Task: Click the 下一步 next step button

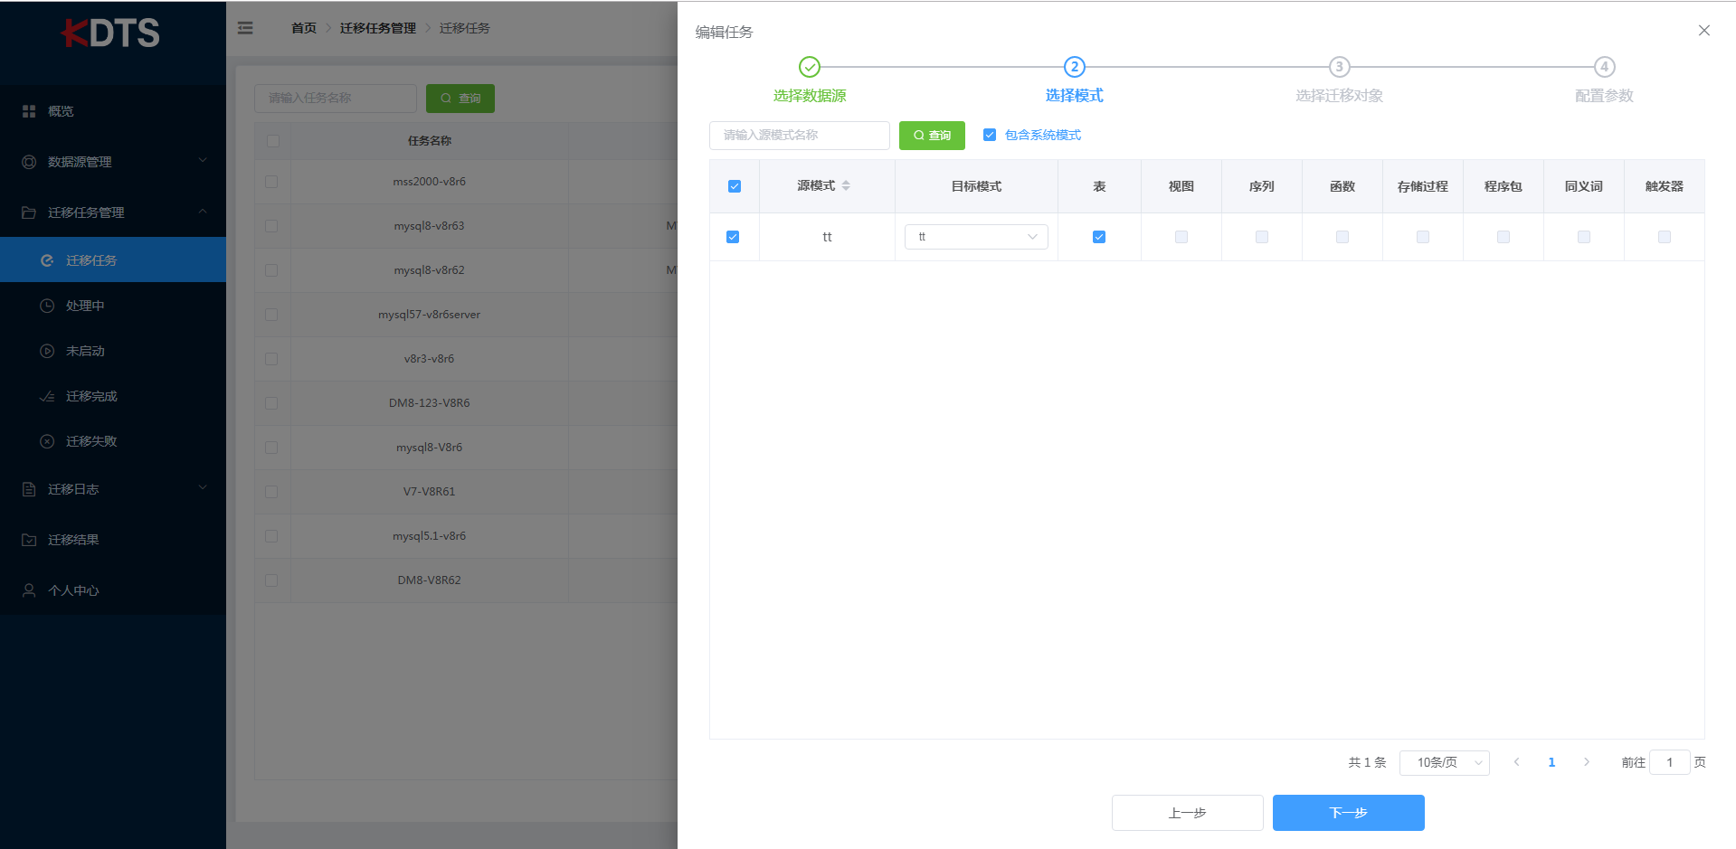Action: point(1347,812)
